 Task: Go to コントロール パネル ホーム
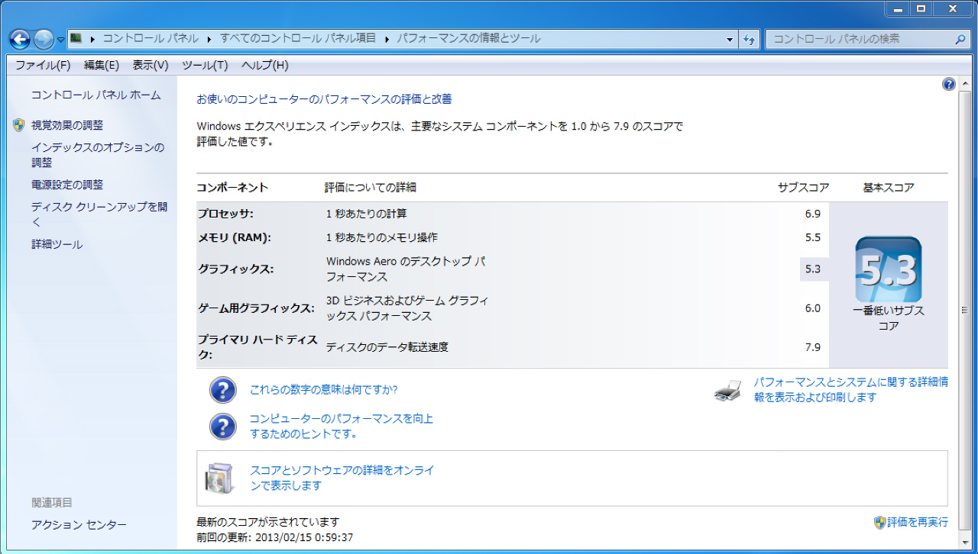coord(96,95)
